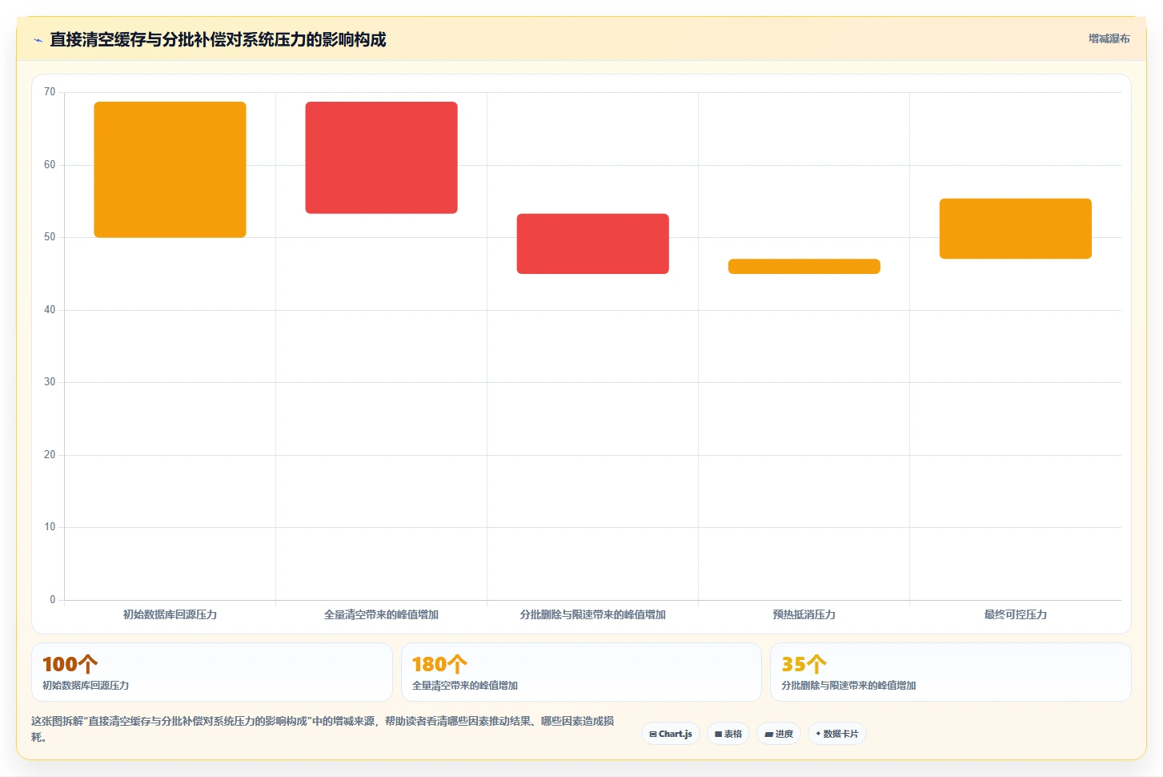Click the orange 最终可控压力 bar
Screen dimensions: 1163x777
1015,228
